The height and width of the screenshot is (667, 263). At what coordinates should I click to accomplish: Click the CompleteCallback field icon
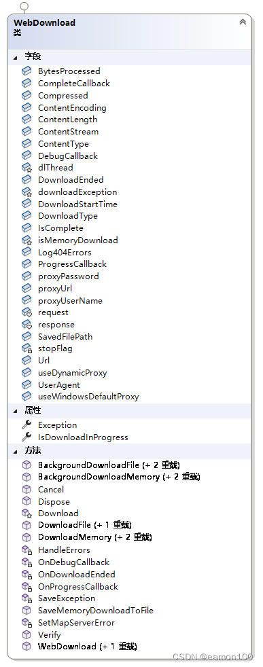click(27, 83)
